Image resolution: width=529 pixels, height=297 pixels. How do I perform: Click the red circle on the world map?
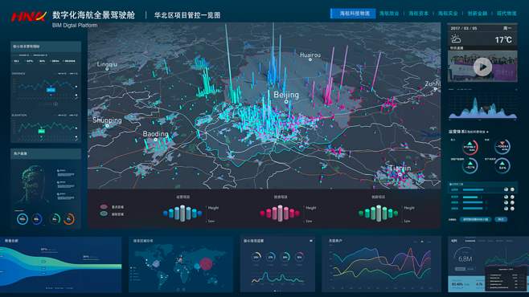point(206,264)
